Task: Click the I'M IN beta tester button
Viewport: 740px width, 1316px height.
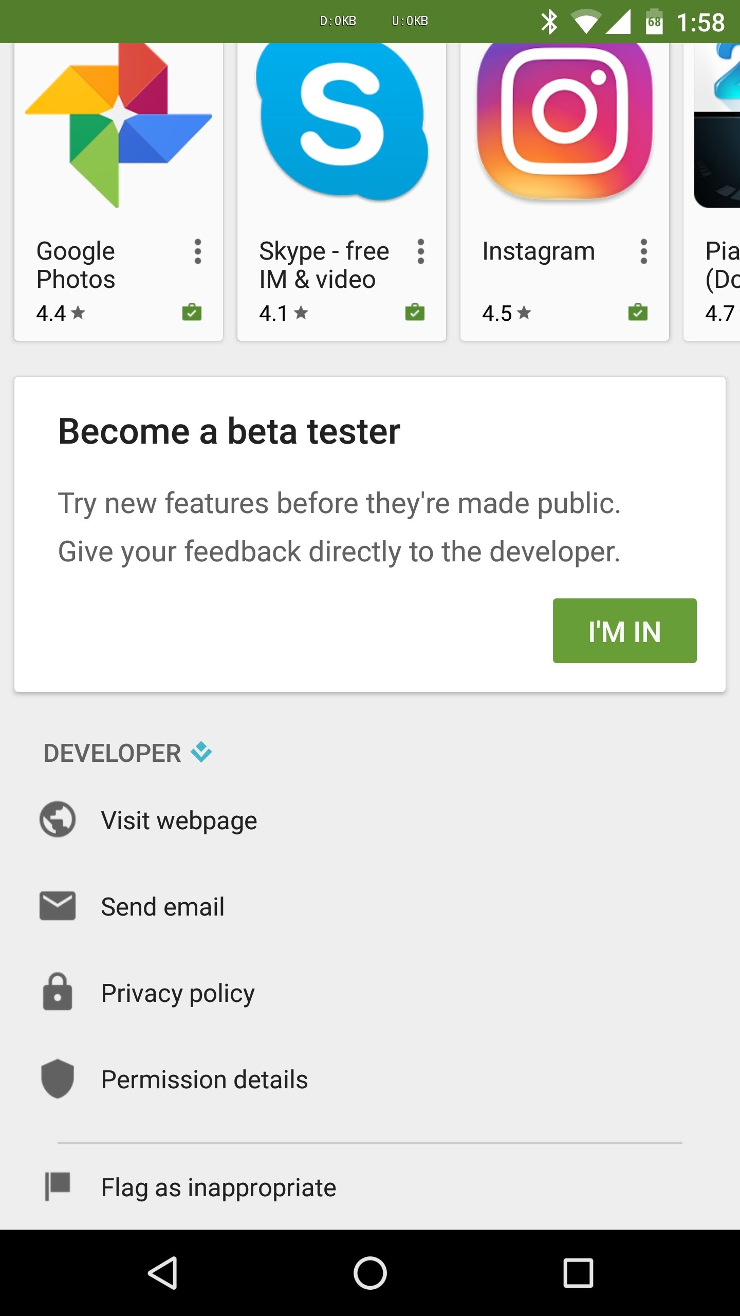Action: pyautogui.click(x=624, y=631)
